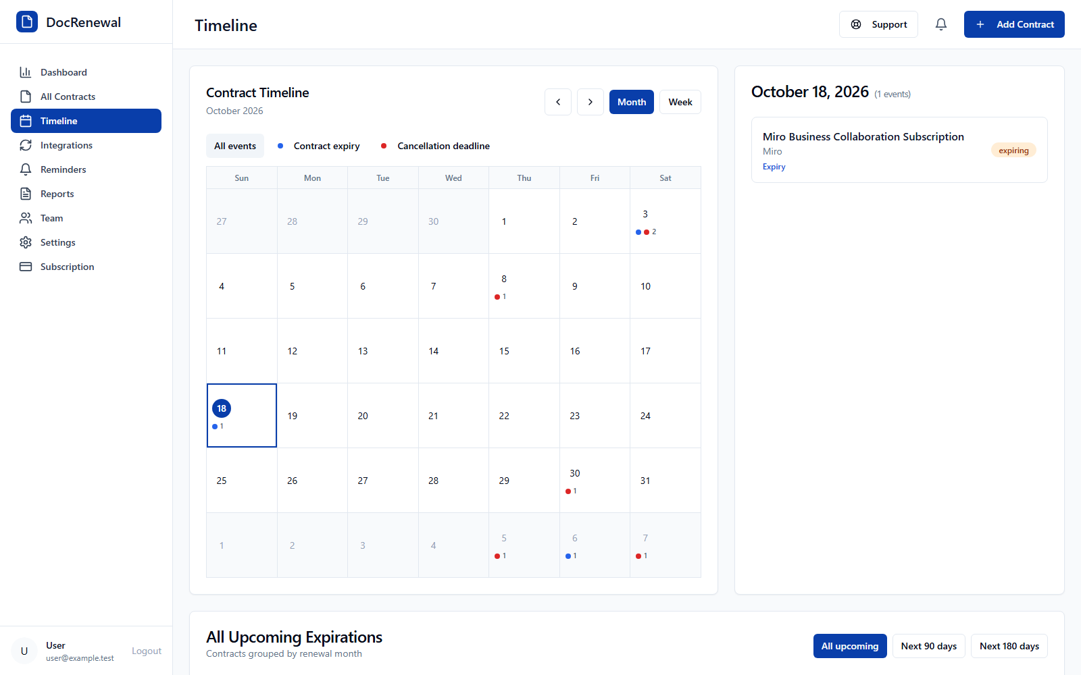Open Subscription page in sidebar
This screenshot has height=675, width=1081.
pos(86,267)
